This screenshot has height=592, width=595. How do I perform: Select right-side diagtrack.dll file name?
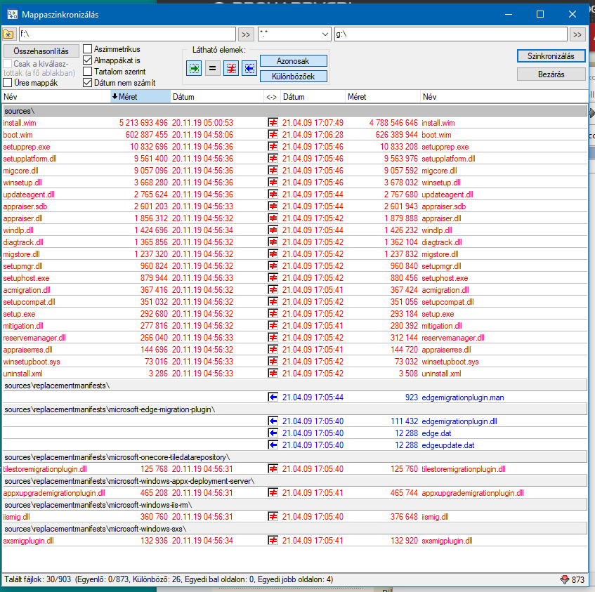(442, 242)
